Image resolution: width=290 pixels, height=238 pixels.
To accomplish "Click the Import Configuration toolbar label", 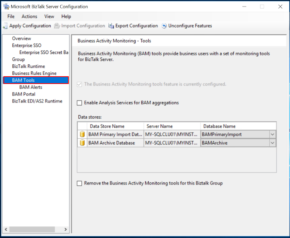I will pos(83,26).
